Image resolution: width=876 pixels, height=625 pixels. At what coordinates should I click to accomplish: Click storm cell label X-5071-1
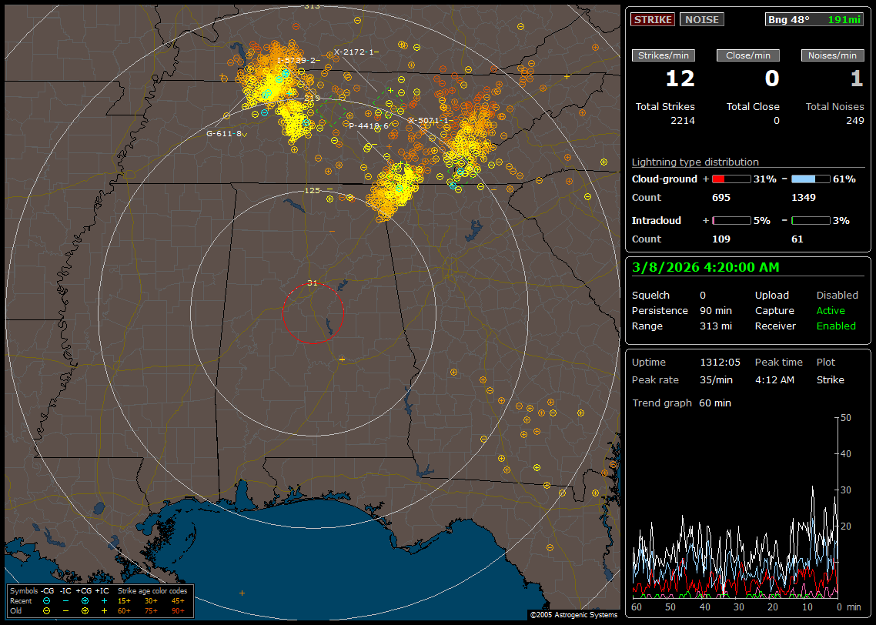[429, 121]
